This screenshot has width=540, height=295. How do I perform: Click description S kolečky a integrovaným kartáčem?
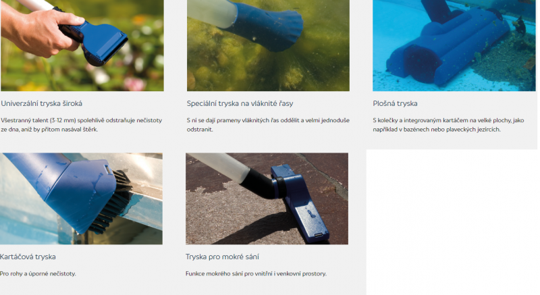coord(448,125)
